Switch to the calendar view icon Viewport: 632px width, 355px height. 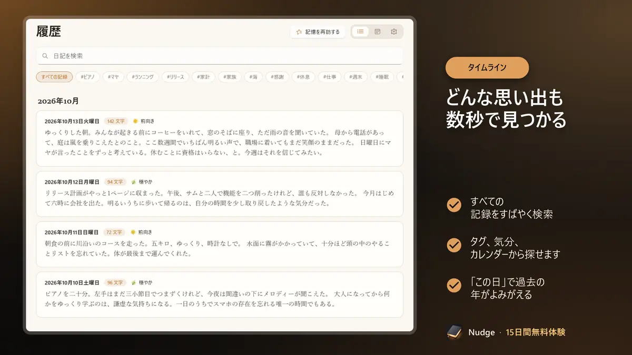377,32
